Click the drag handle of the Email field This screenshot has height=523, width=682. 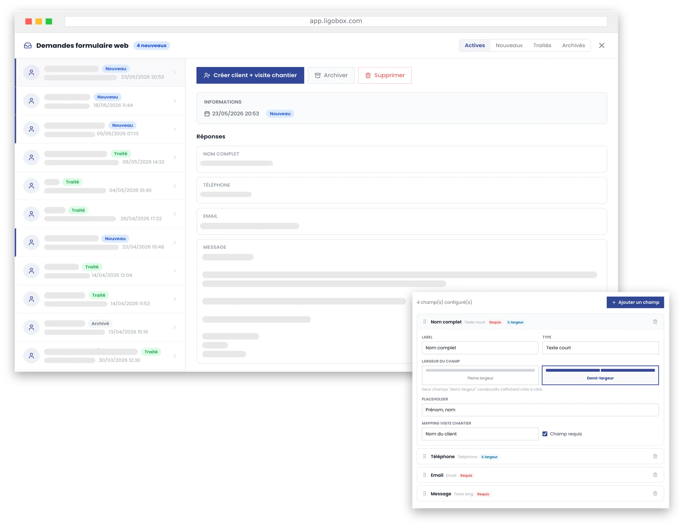coord(425,475)
